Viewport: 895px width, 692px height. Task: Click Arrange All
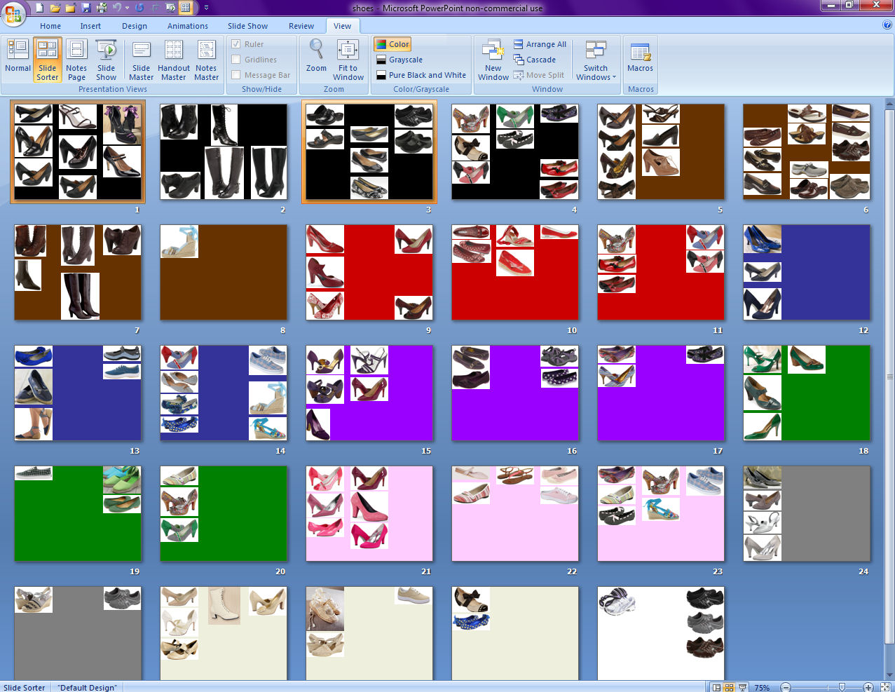(540, 44)
